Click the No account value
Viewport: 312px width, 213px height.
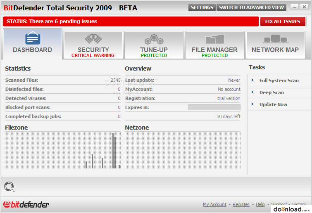[x=229, y=89]
